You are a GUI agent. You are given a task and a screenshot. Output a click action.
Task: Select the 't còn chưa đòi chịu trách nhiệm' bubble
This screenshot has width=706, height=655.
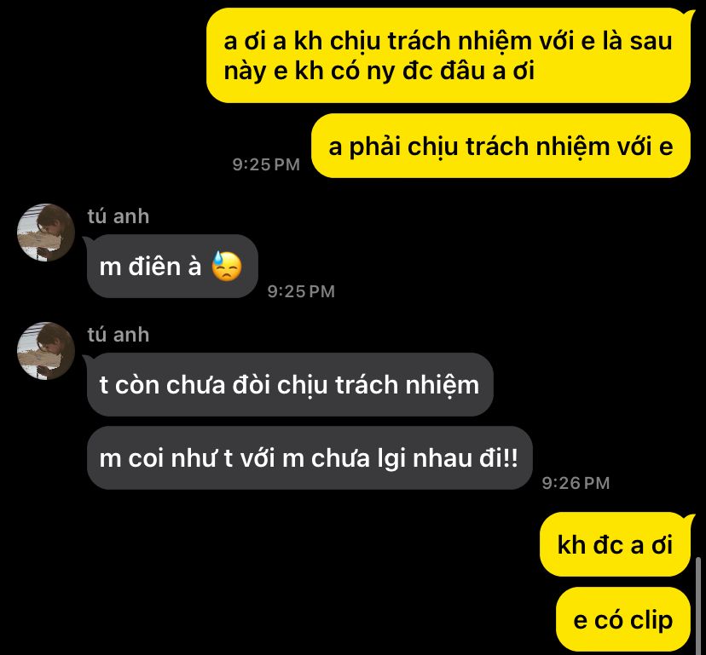point(290,385)
